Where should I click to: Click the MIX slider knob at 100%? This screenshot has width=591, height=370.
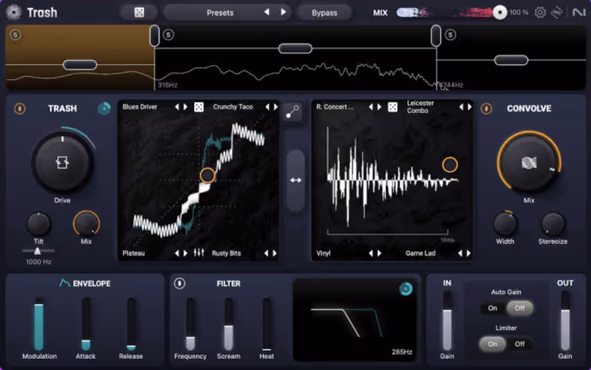point(500,13)
